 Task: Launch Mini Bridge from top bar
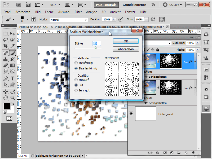point(28,5)
